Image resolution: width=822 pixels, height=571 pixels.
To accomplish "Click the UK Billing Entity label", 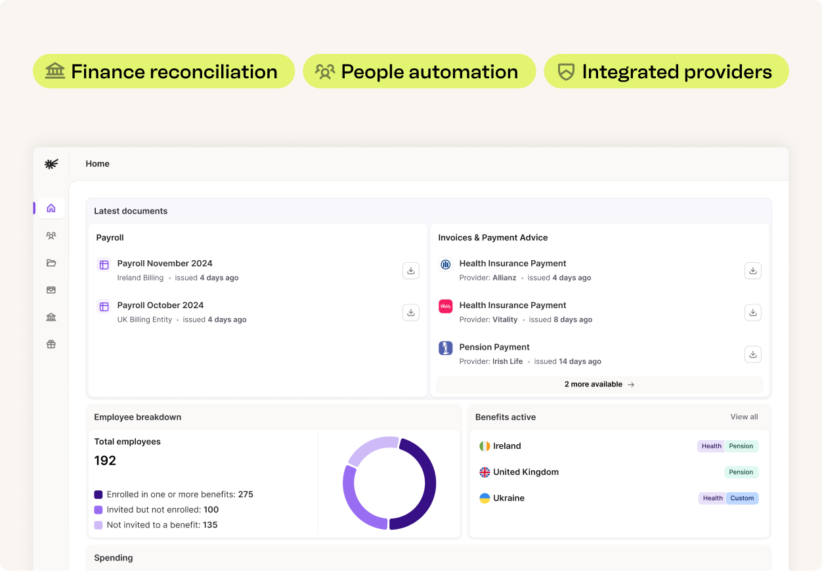I will (x=144, y=319).
